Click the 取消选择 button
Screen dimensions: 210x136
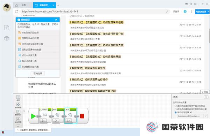(38, 74)
